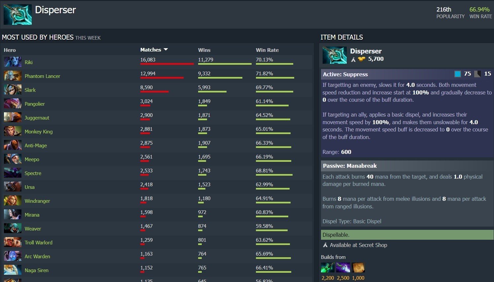Sort table by Wins column
Viewport: 494px width, 282px height.
point(204,50)
